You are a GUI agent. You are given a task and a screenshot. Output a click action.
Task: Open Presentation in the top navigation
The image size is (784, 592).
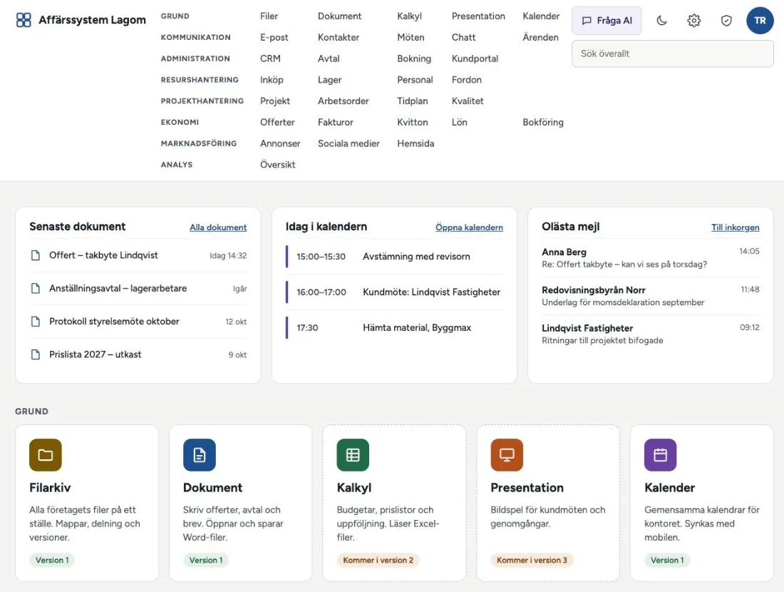coord(478,16)
